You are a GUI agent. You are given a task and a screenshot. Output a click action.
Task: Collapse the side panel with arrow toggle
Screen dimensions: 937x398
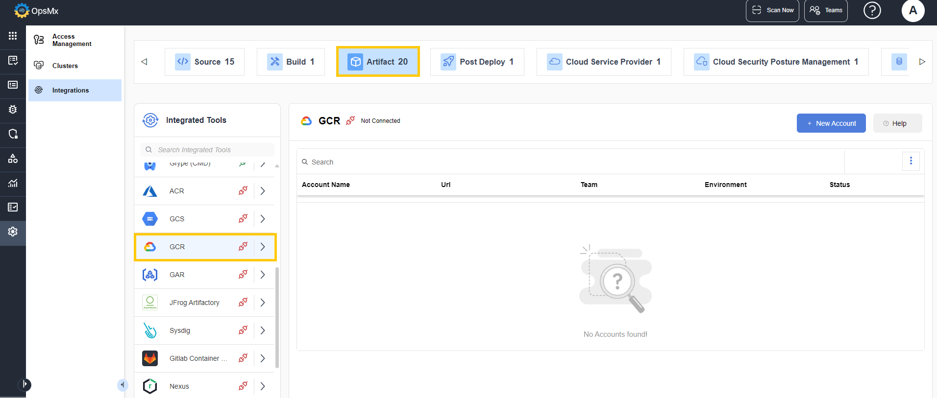point(122,385)
